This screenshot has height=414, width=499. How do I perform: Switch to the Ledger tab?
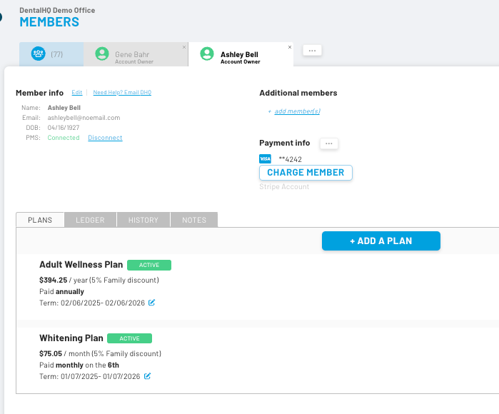[x=91, y=220]
